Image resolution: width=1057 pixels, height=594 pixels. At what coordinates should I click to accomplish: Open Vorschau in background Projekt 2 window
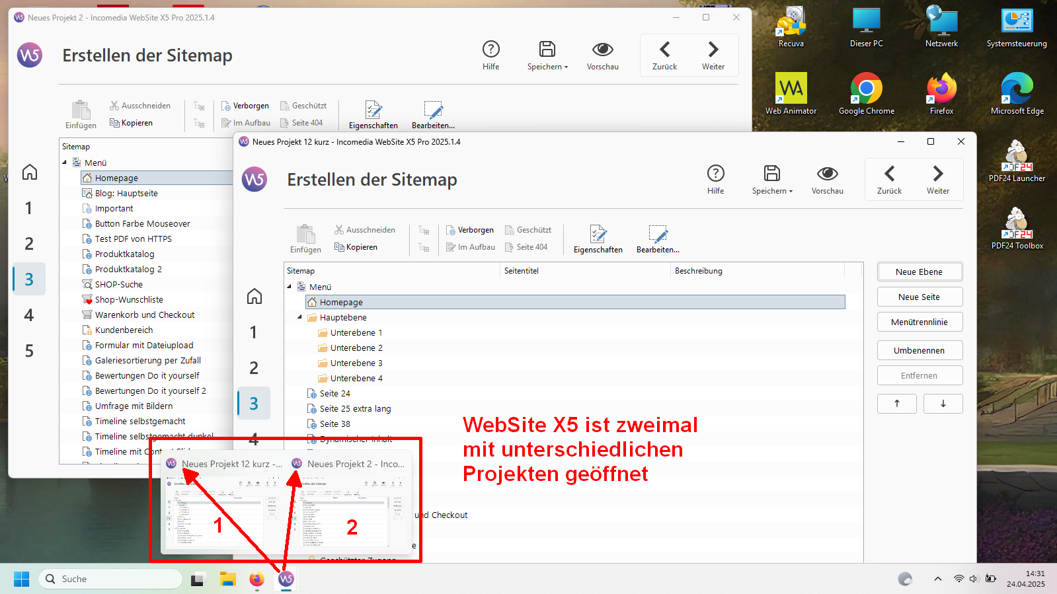pyautogui.click(x=602, y=56)
